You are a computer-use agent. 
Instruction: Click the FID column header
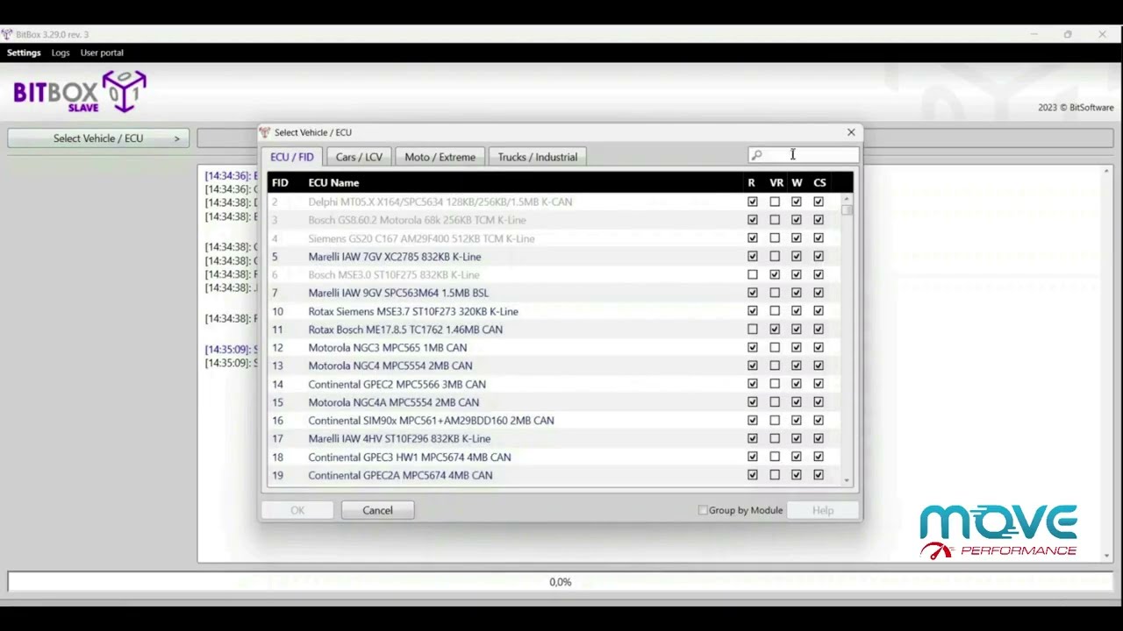tap(280, 182)
